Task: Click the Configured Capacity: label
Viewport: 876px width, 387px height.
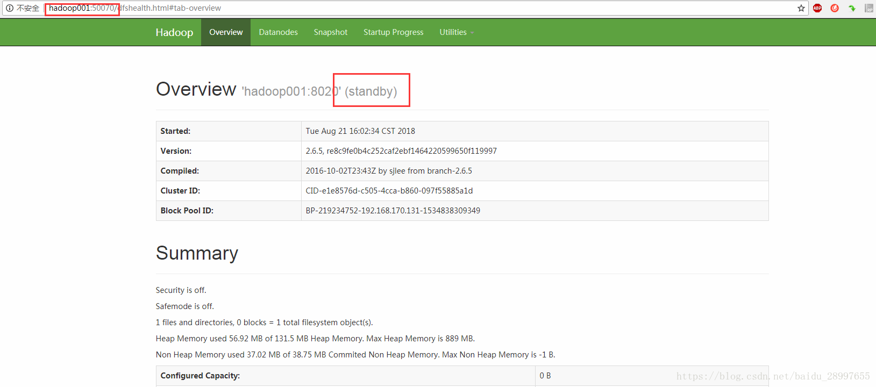Action: click(x=200, y=376)
